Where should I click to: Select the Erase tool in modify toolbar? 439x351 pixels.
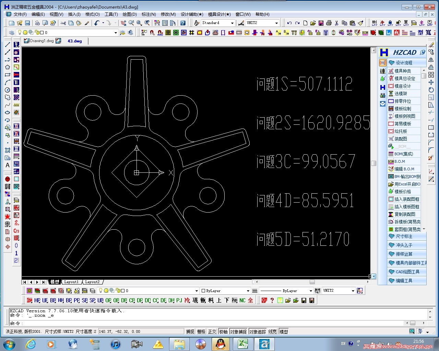click(431, 45)
